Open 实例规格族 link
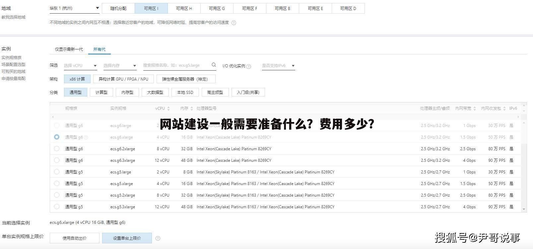 12,57
